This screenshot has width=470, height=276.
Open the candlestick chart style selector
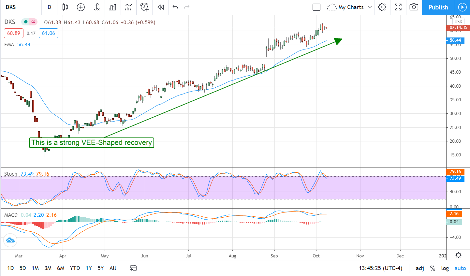65,7
